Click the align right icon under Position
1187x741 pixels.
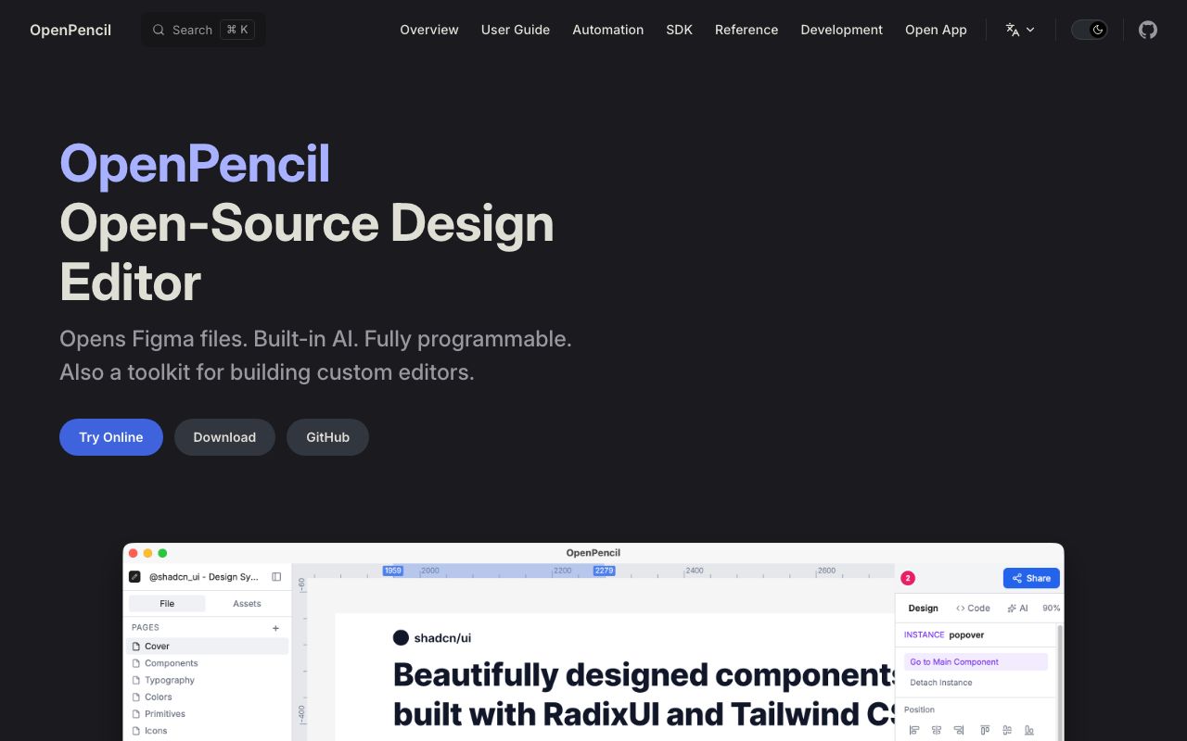(959, 730)
